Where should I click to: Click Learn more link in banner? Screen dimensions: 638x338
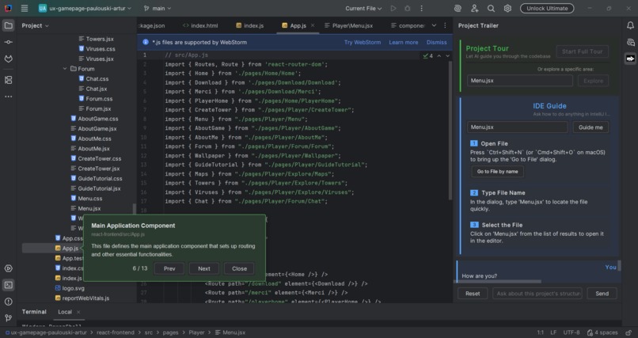coord(403,42)
